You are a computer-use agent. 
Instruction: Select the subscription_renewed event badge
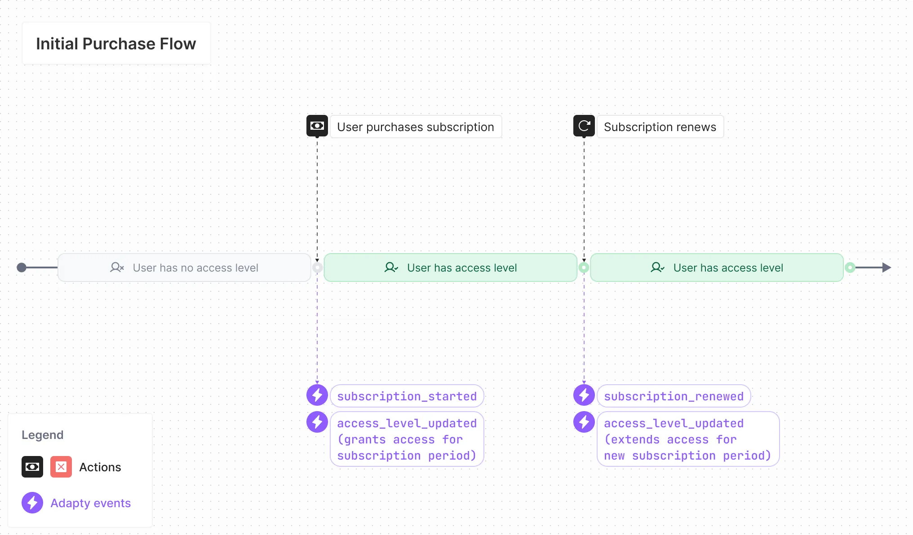click(674, 395)
